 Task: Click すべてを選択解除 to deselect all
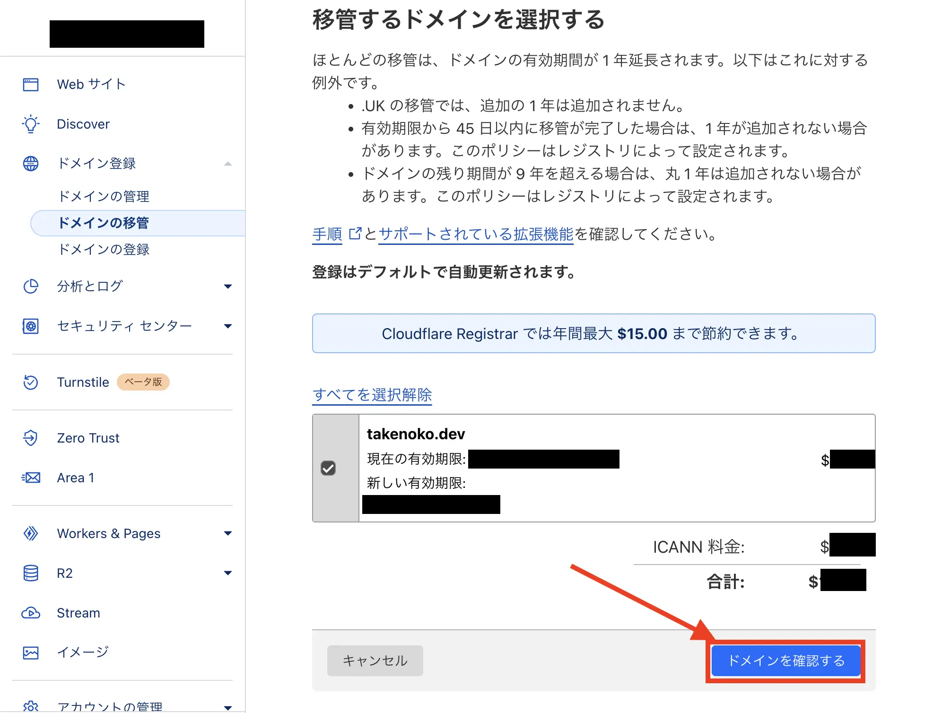[x=372, y=395]
